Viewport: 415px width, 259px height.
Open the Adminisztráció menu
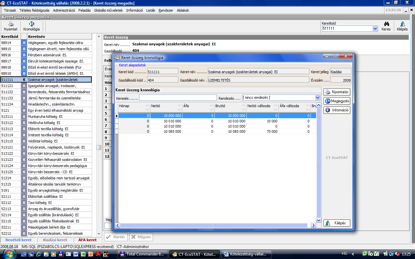point(64,10)
